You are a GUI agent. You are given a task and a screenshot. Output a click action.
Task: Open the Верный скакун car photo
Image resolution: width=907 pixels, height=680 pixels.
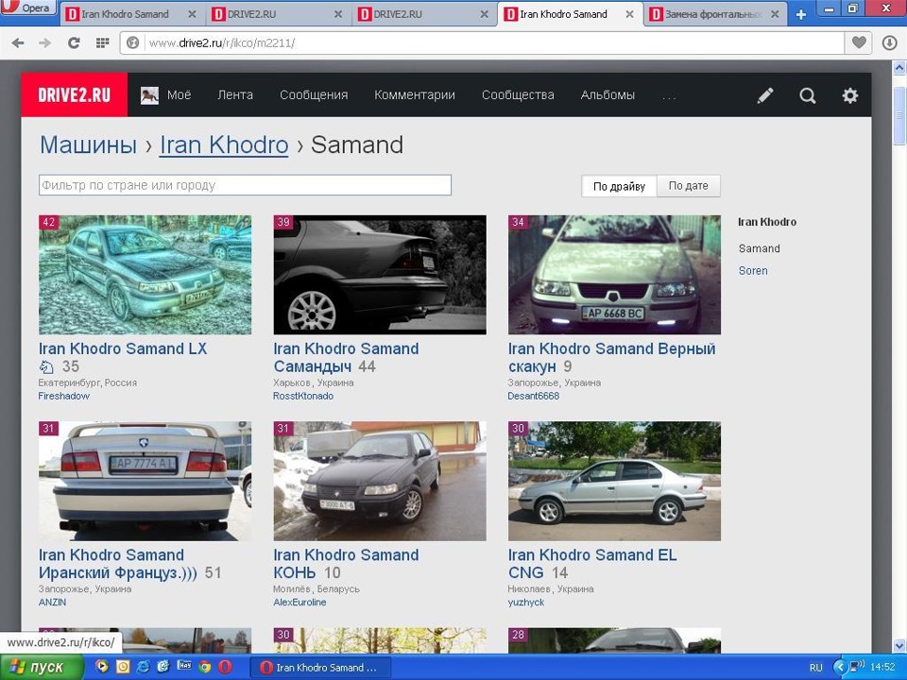tap(614, 275)
